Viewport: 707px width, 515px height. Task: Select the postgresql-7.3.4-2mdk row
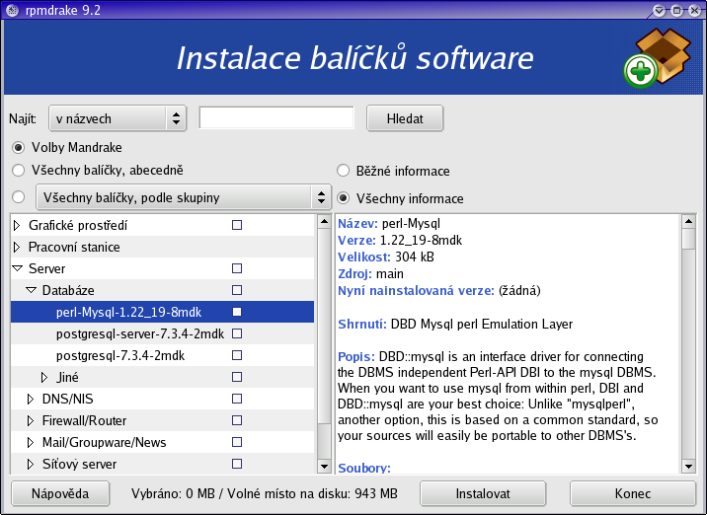point(162,355)
